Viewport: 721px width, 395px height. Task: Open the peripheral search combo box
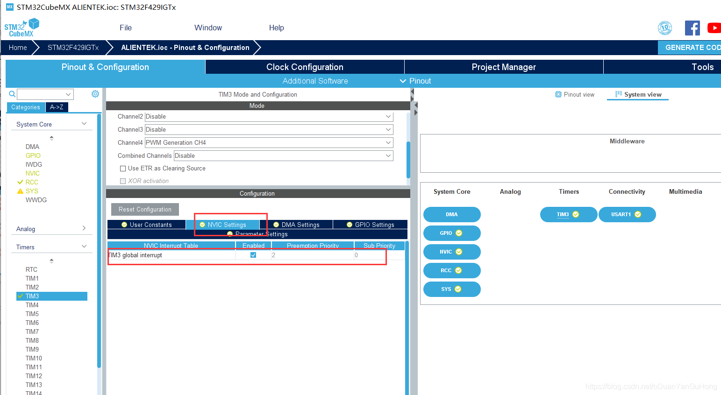(45, 94)
